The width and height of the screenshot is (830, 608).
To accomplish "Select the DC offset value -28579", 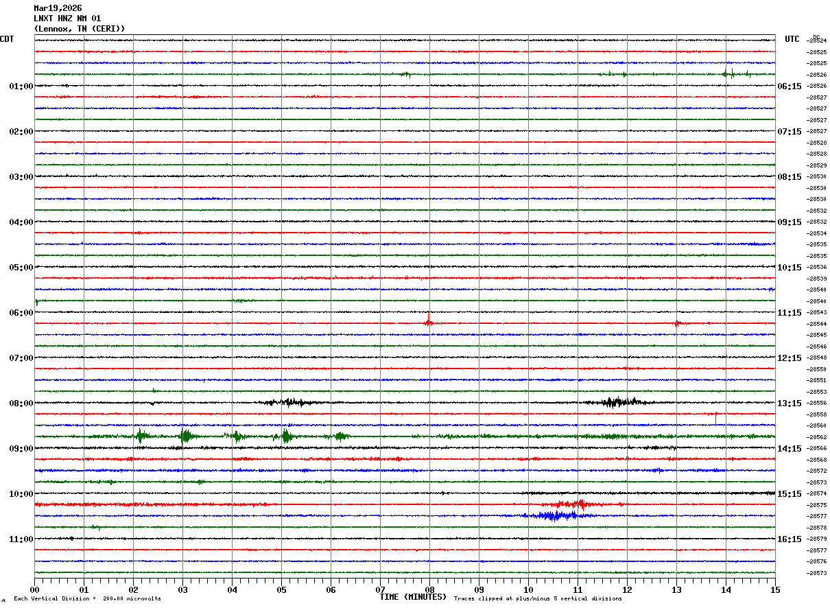I will (x=816, y=539).
